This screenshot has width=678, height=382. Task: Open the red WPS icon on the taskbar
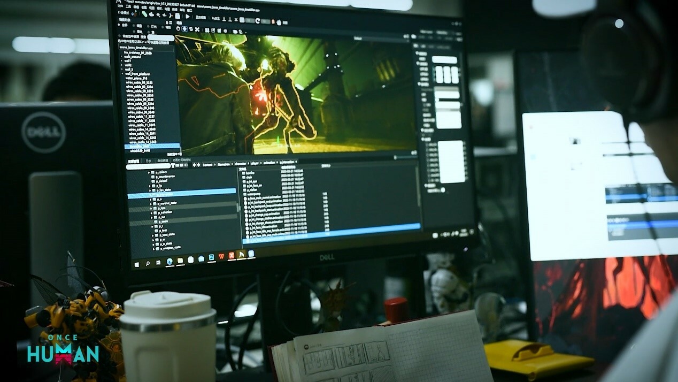pos(221,256)
